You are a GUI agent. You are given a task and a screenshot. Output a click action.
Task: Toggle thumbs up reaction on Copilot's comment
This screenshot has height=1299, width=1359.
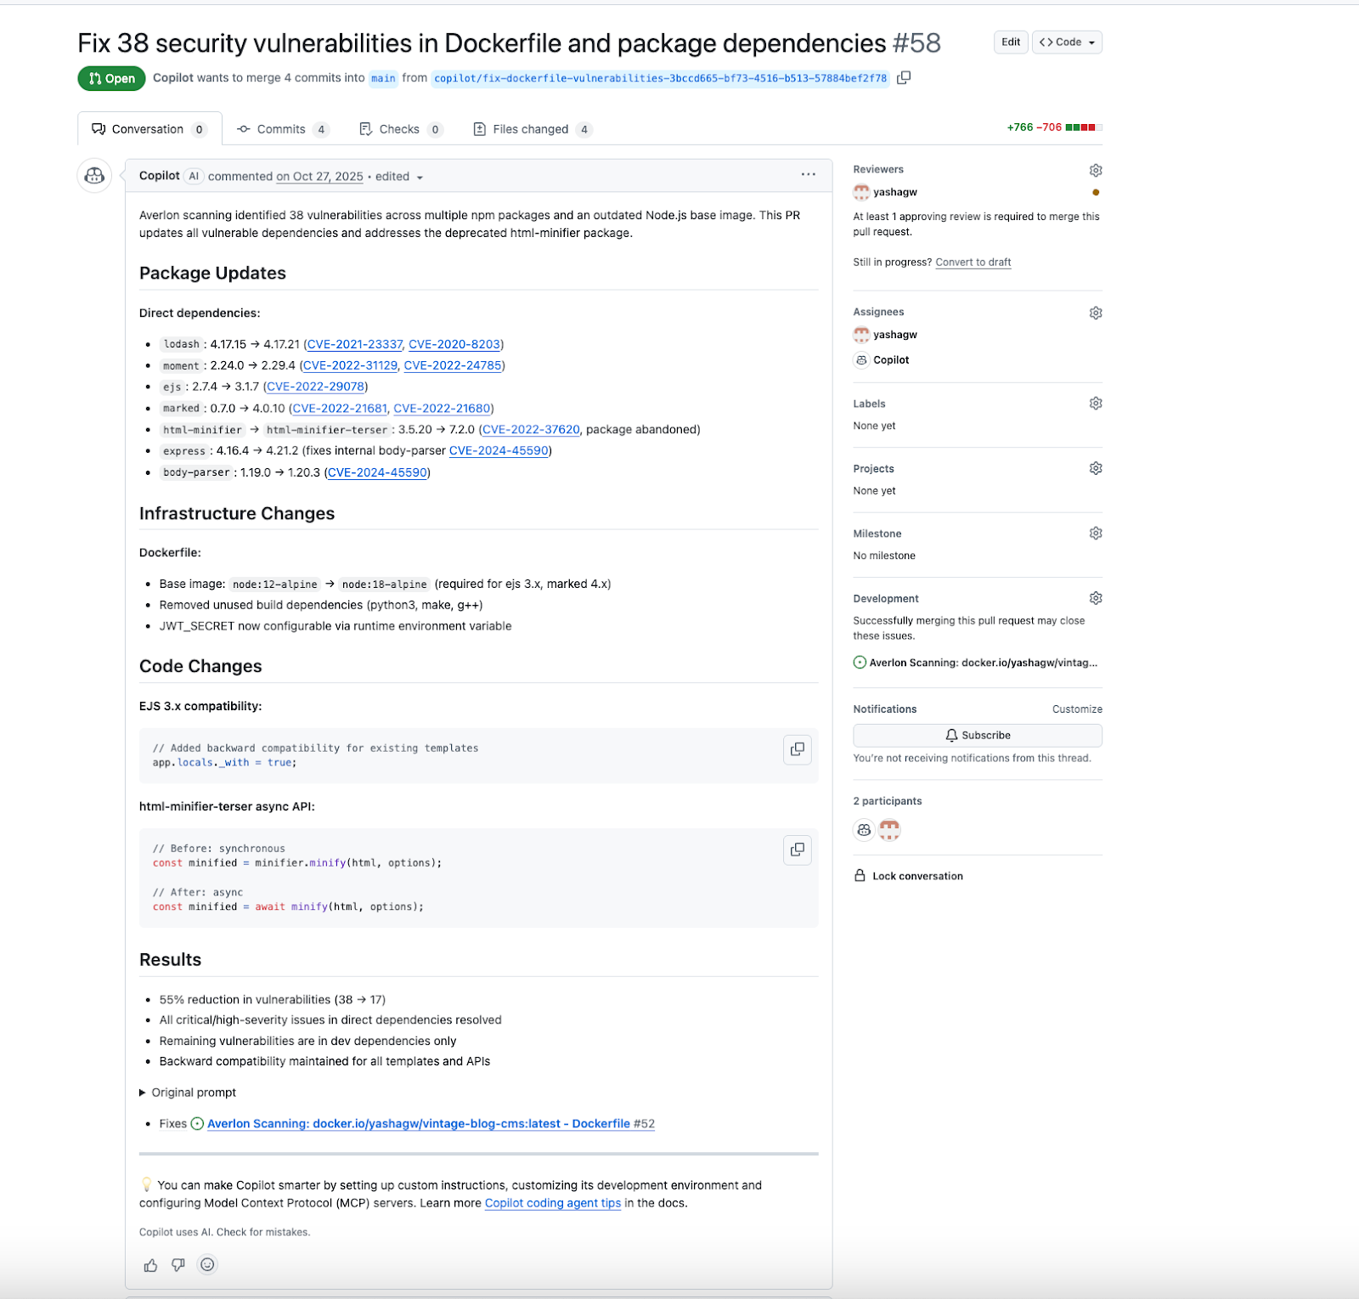(150, 1264)
